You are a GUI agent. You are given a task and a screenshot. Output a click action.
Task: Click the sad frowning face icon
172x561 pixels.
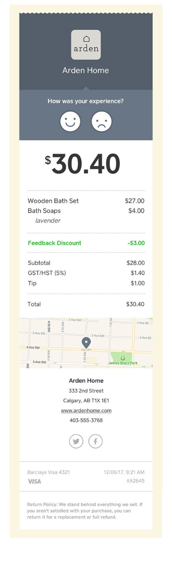click(x=101, y=122)
